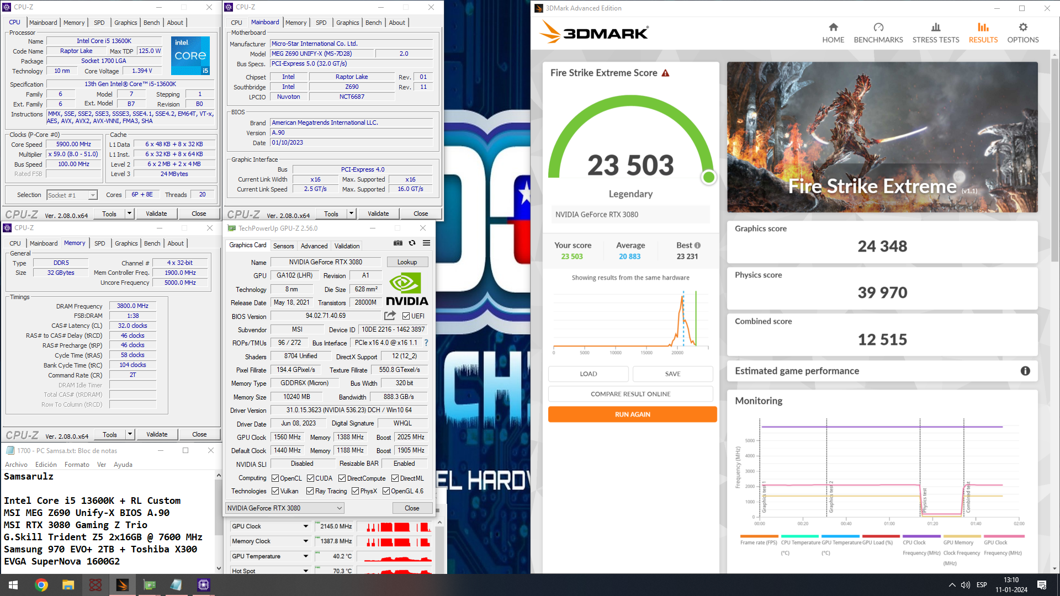This screenshot has width=1060, height=596.
Task: Expand Tools dropdown in Memory window
Action: (130, 434)
